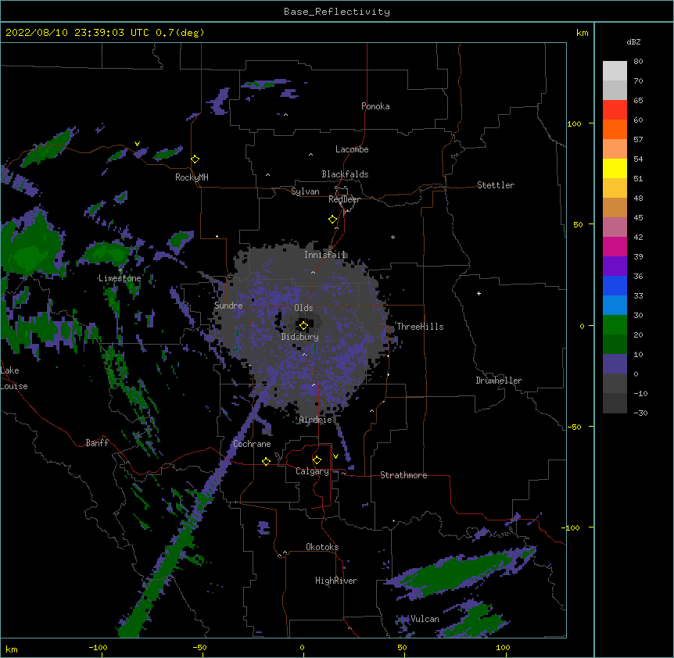Select the dusty pink 42-45 dBZ legend swatch
674x658 pixels.
(x=615, y=227)
